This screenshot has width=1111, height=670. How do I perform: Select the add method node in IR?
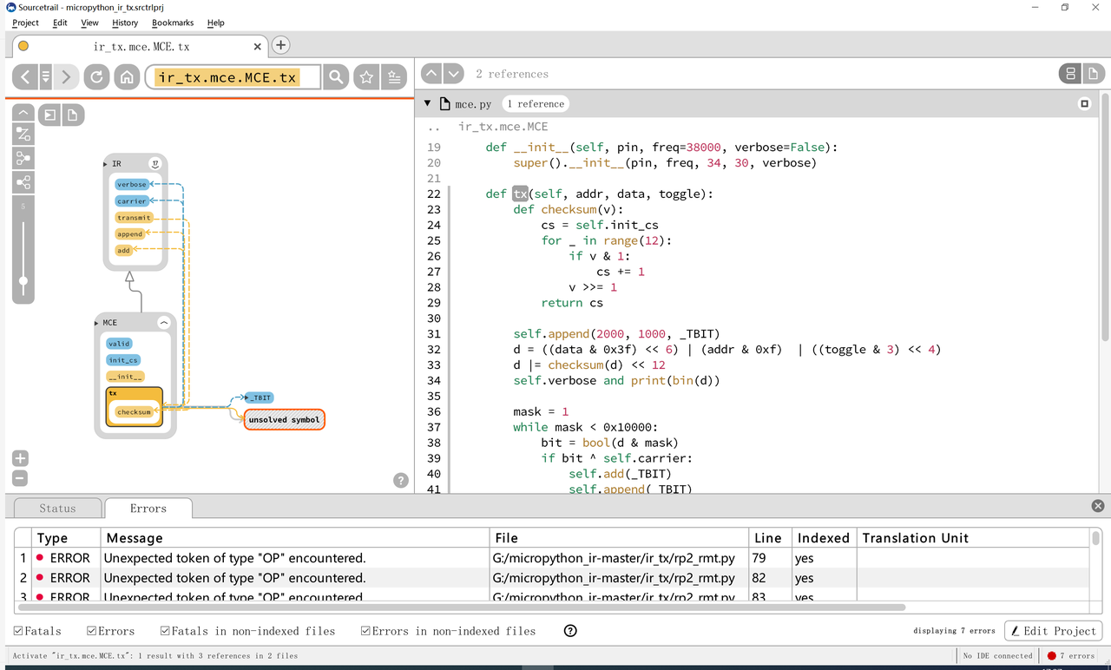(123, 250)
